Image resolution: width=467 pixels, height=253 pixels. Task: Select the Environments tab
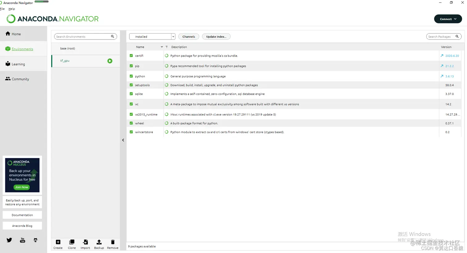tap(23, 49)
